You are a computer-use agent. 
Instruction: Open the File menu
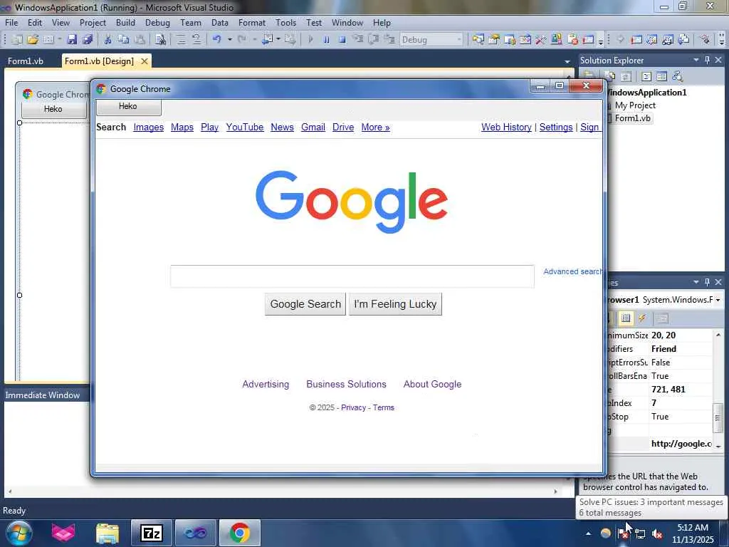coord(11,22)
